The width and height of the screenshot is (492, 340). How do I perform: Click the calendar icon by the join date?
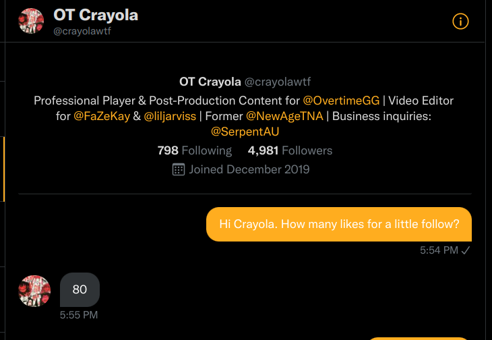(179, 169)
